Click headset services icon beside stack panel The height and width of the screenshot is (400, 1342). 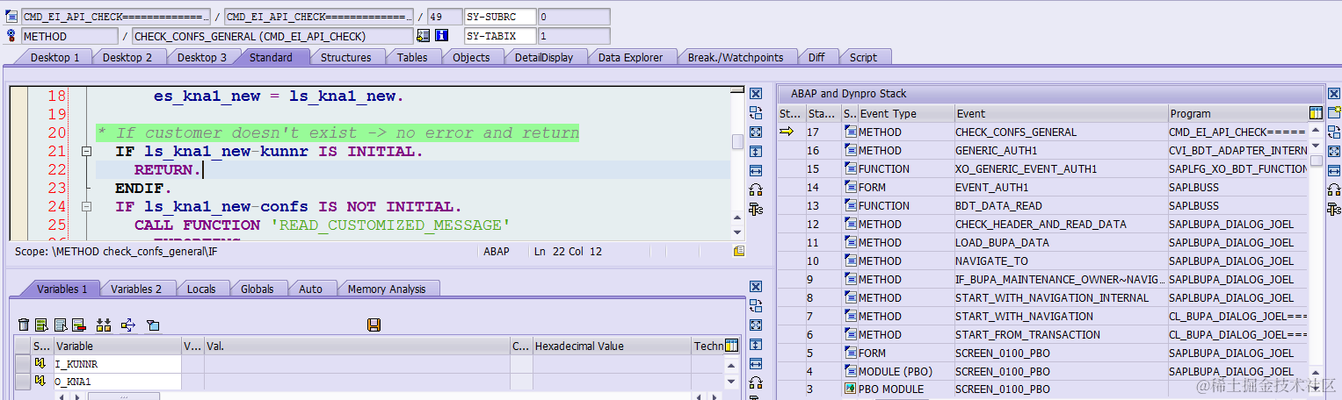point(1334,189)
